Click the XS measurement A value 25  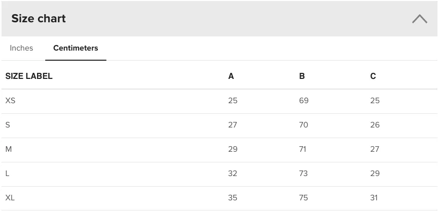[233, 100]
